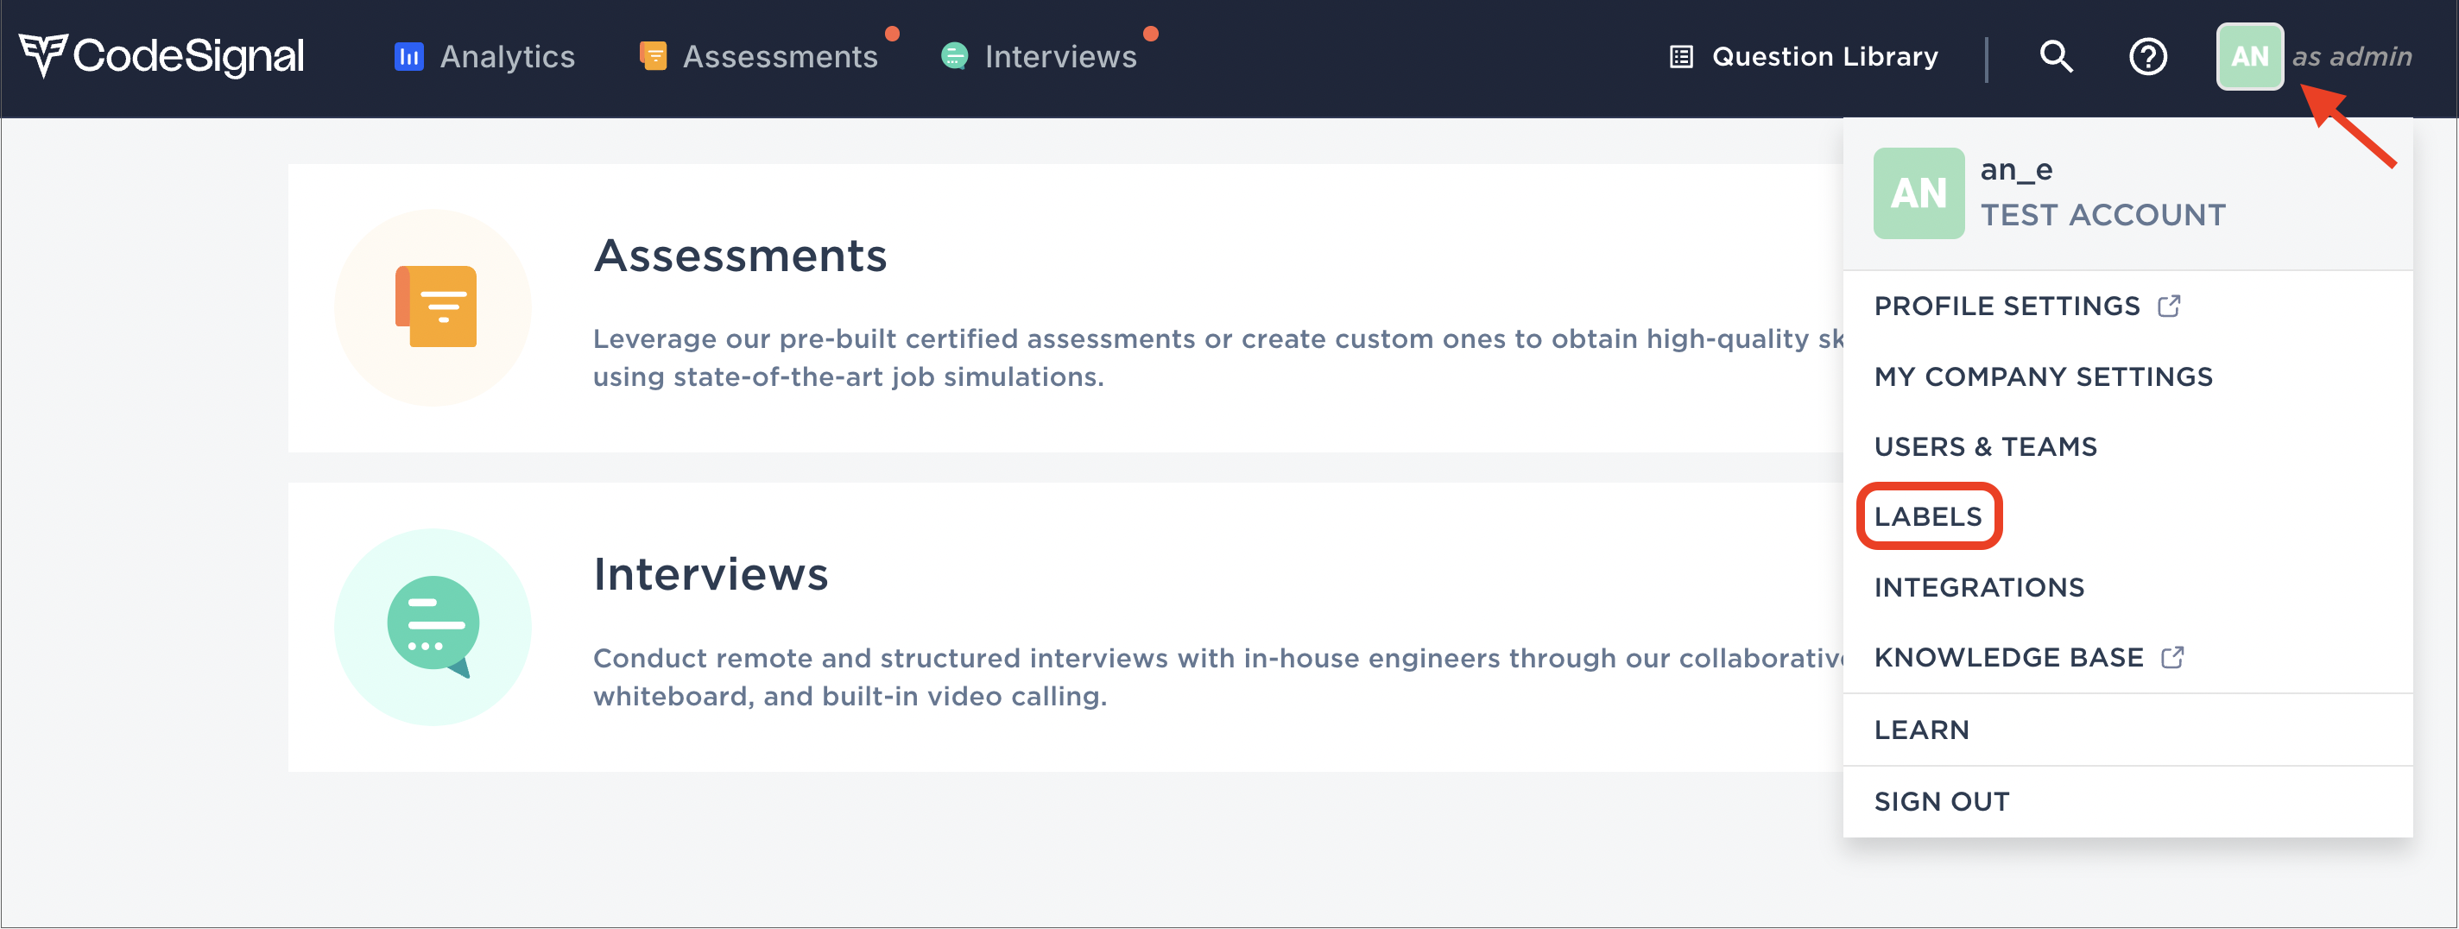This screenshot has height=929, width=2459.
Task: Toggle the AN avatar account menu
Action: click(x=2250, y=56)
